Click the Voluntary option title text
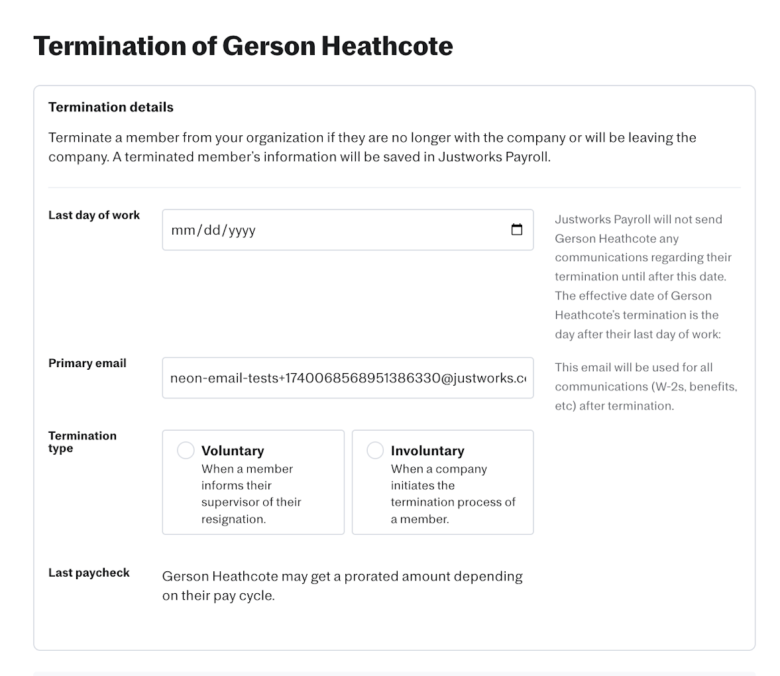The image size is (780, 676). coord(233,451)
